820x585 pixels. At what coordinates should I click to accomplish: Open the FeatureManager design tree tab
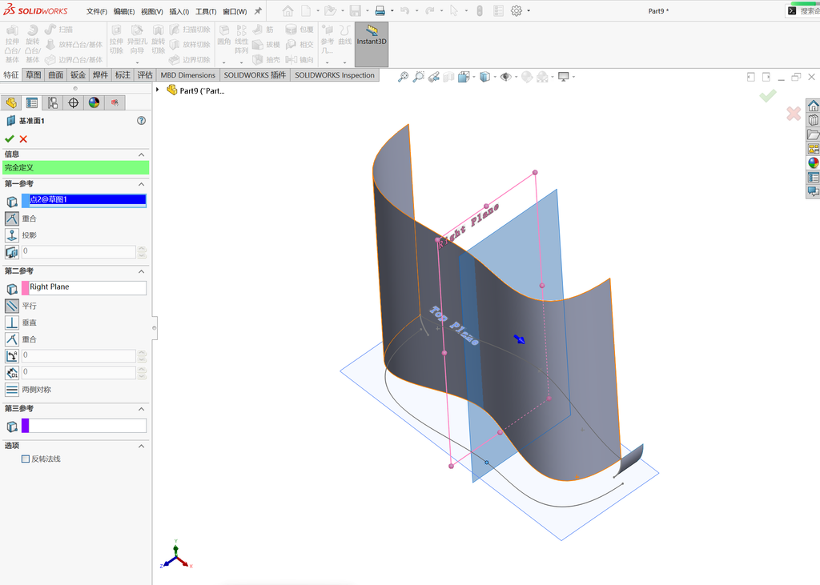[11, 102]
